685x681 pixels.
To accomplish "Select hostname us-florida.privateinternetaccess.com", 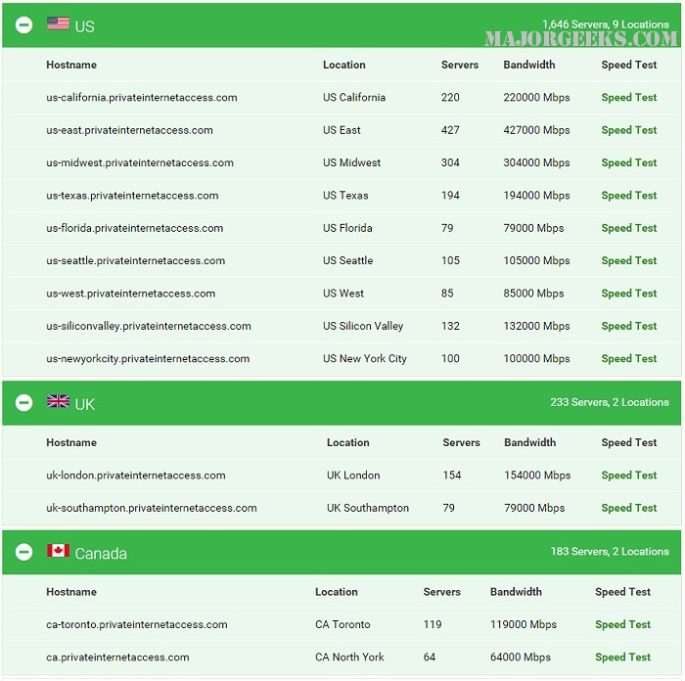I will (135, 228).
